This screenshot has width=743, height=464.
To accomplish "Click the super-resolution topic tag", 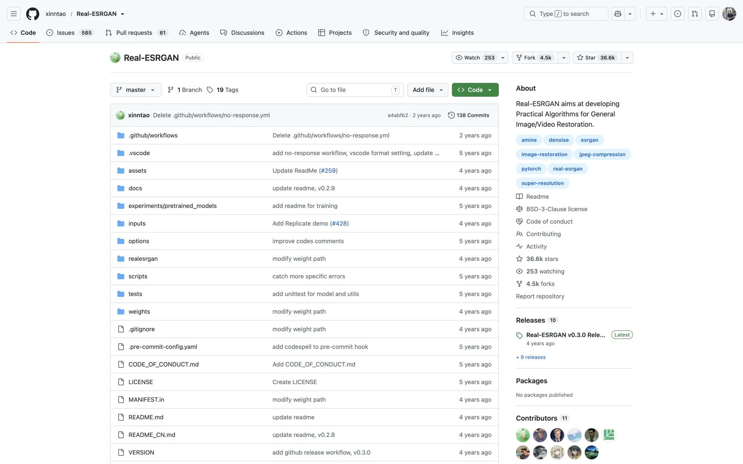I will [543, 183].
